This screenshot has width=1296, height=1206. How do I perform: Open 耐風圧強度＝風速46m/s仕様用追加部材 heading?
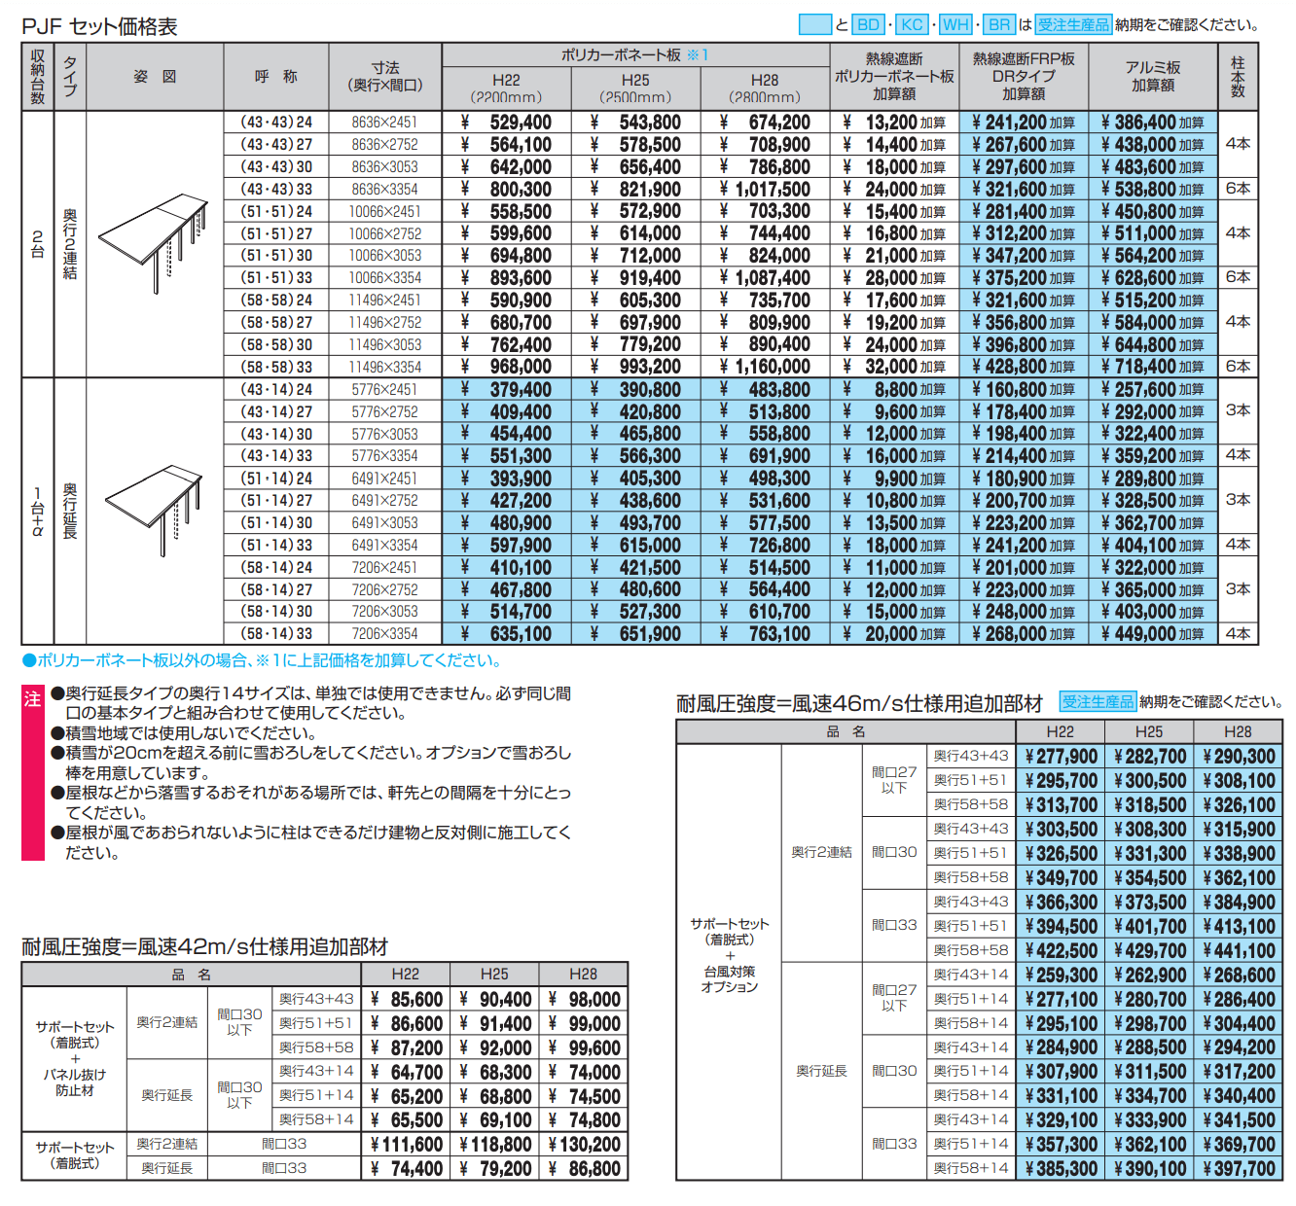(856, 698)
